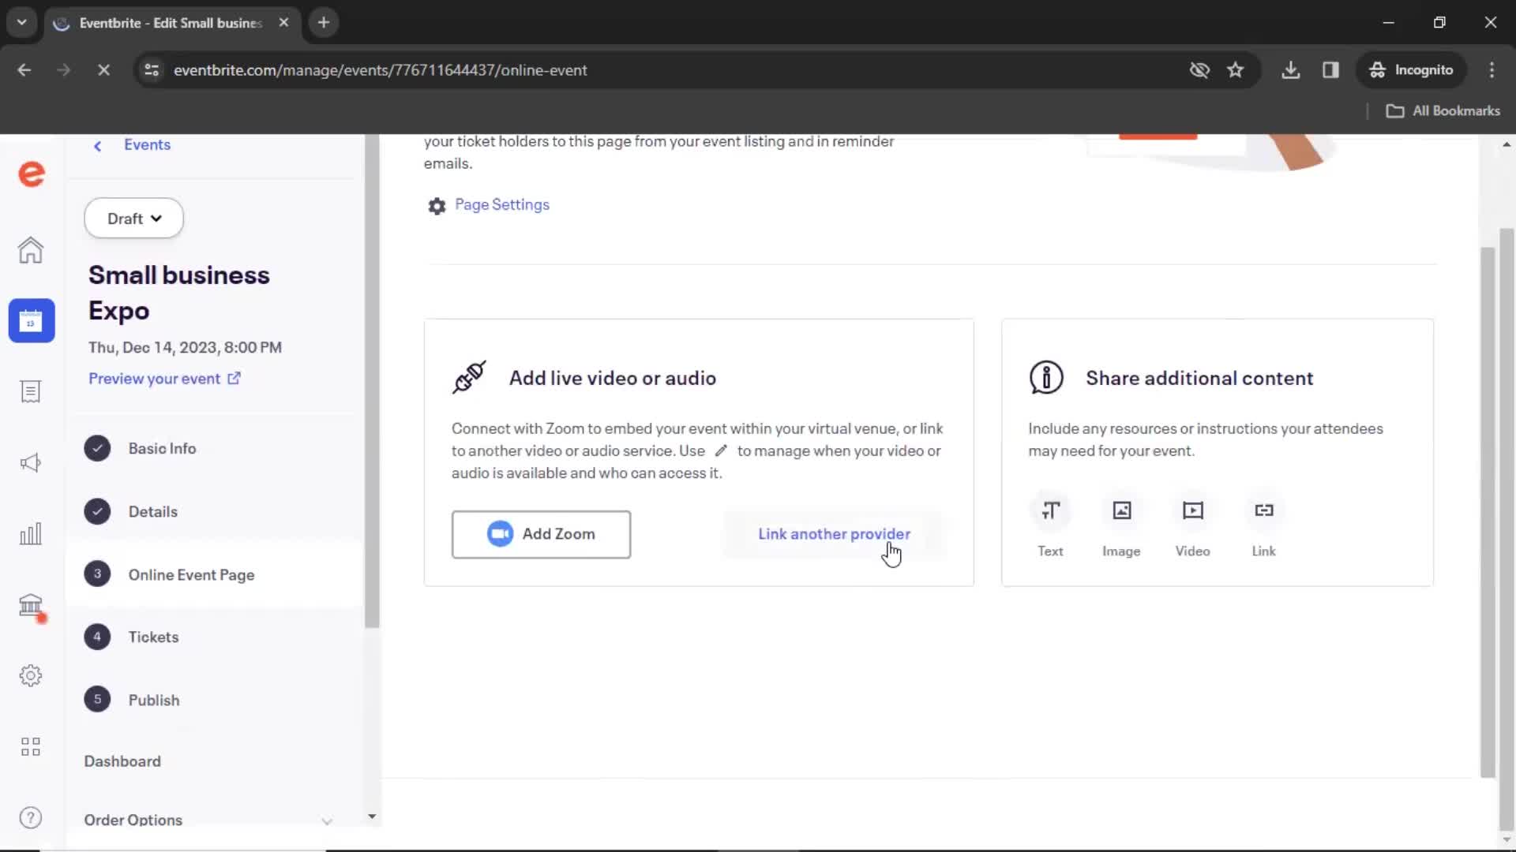View site information icon in address bar
The height and width of the screenshot is (852, 1516).
pos(152,70)
